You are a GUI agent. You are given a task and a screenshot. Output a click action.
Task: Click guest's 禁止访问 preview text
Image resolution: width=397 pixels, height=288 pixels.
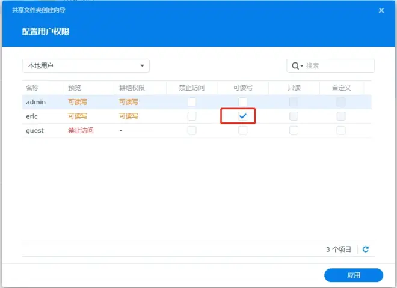pos(81,130)
